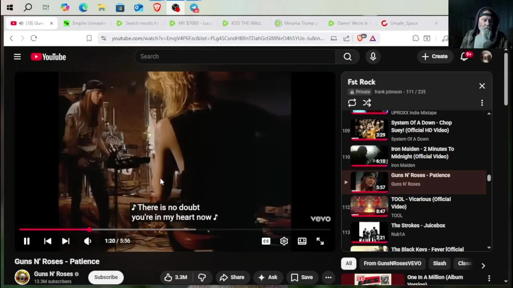The width and height of the screenshot is (513, 288).
Task: Save video to playlist
Action: click(x=302, y=277)
